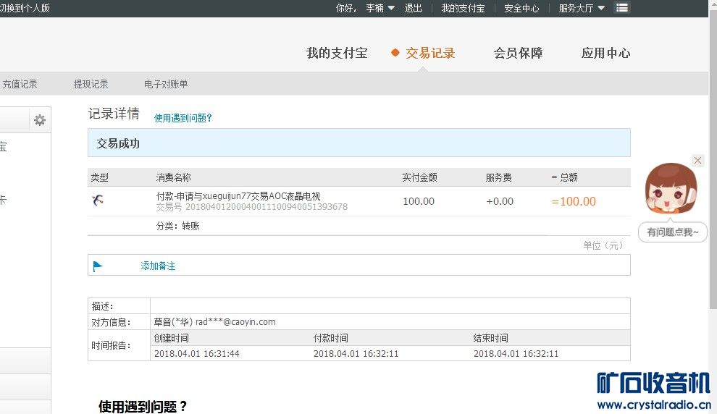The image size is (717, 414).
Task: Click the 退出 logout link
Action: click(413, 8)
